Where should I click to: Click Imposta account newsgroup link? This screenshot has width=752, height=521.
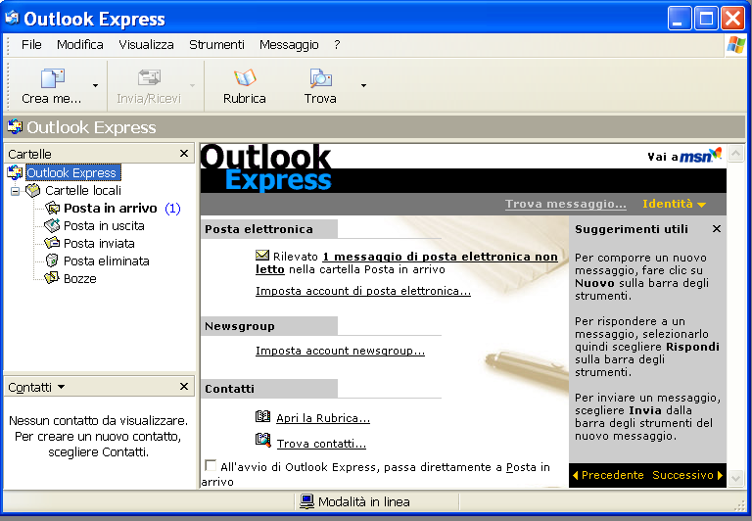point(340,351)
